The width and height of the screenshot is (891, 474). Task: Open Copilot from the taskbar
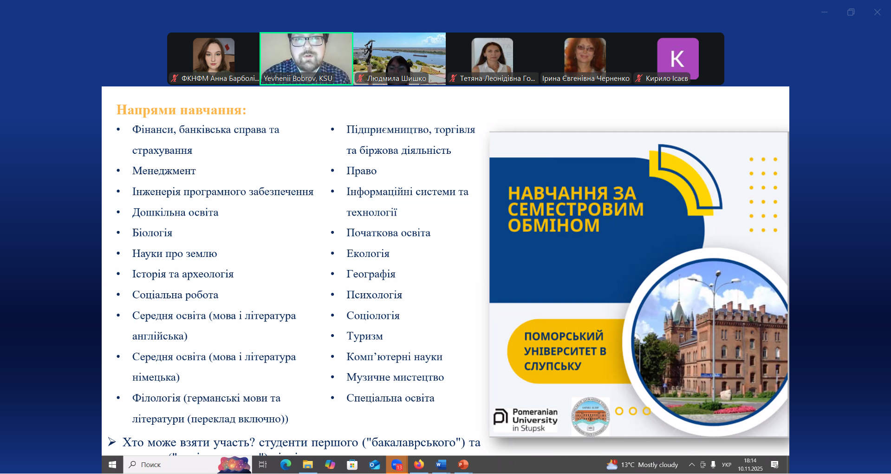pyautogui.click(x=331, y=464)
